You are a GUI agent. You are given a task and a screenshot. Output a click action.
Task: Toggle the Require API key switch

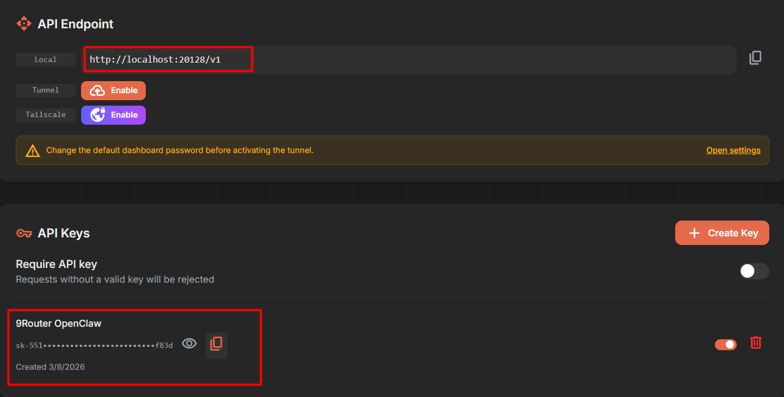coord(754,271)
